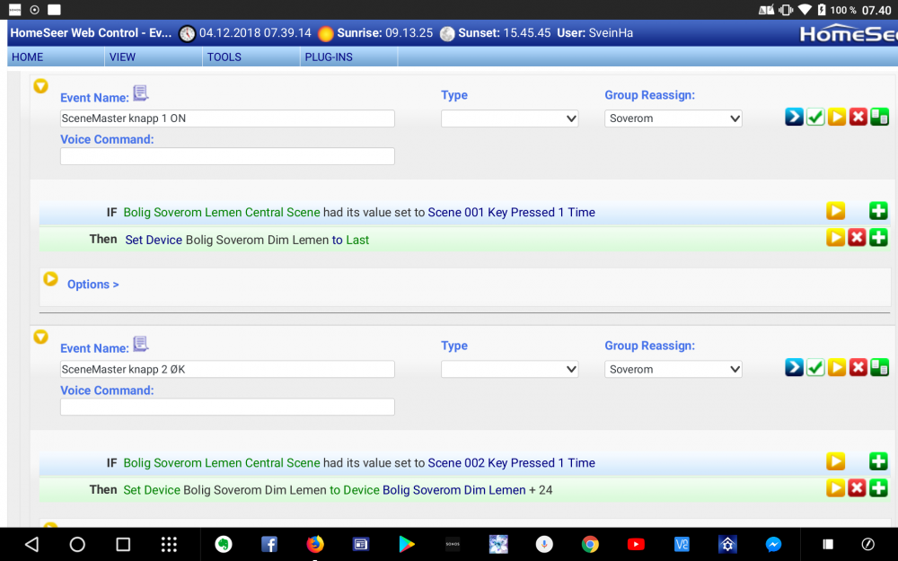Delete the SceneMaster knapp 2 ØK event
Screen dimensions: 898x561
tap(858, 367)
